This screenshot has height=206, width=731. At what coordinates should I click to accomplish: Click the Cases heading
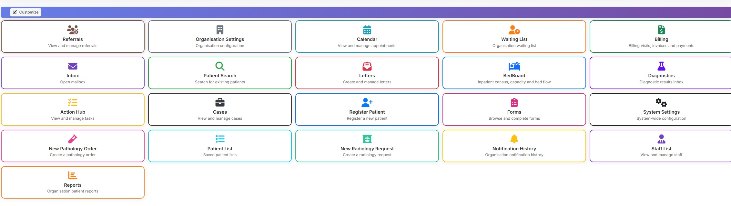coord(220,112)
